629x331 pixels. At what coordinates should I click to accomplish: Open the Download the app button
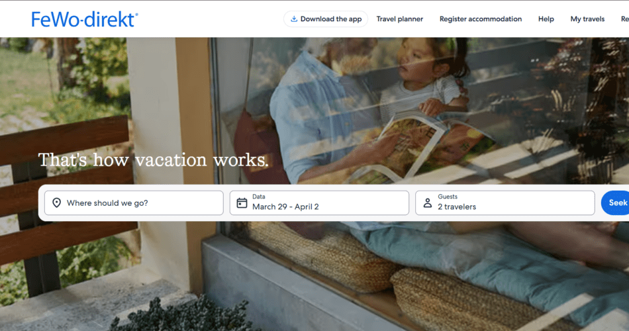click(326, 19)
